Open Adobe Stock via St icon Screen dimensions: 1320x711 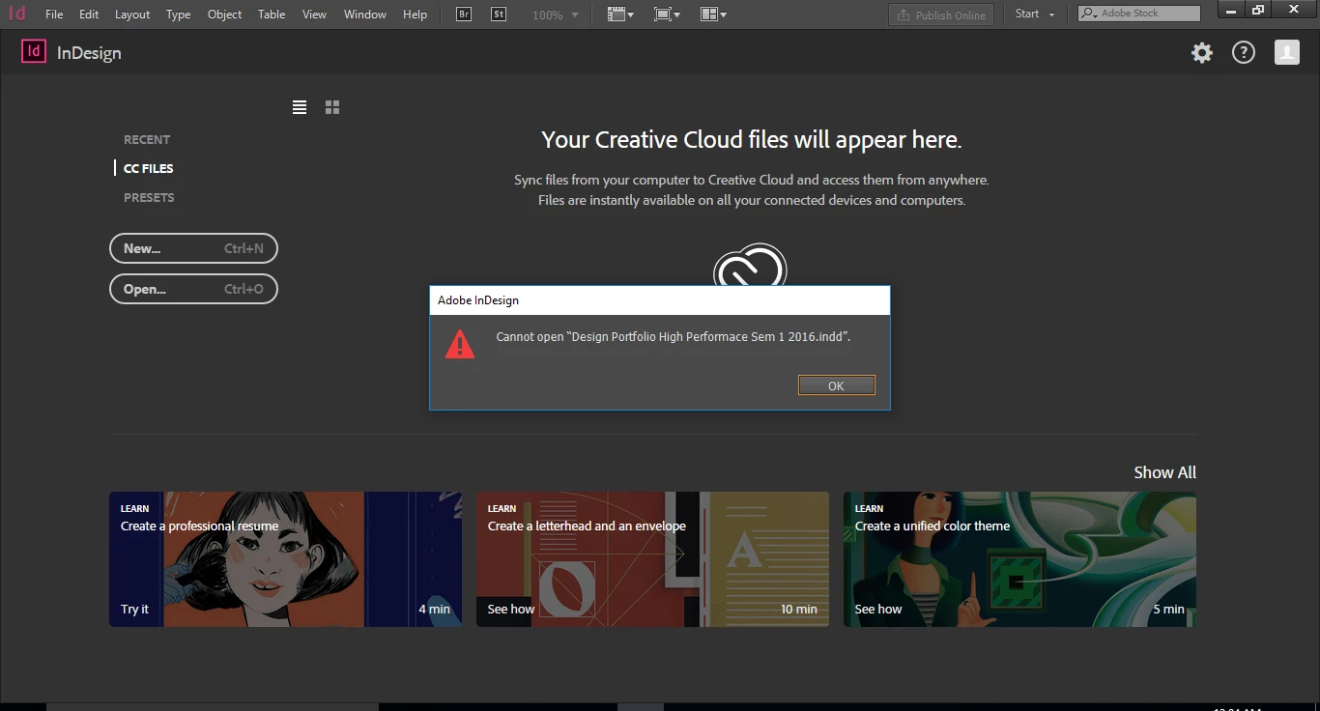(499, 14)
